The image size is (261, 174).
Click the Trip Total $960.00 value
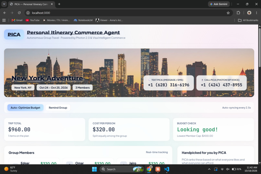click(x=19, y=129)
